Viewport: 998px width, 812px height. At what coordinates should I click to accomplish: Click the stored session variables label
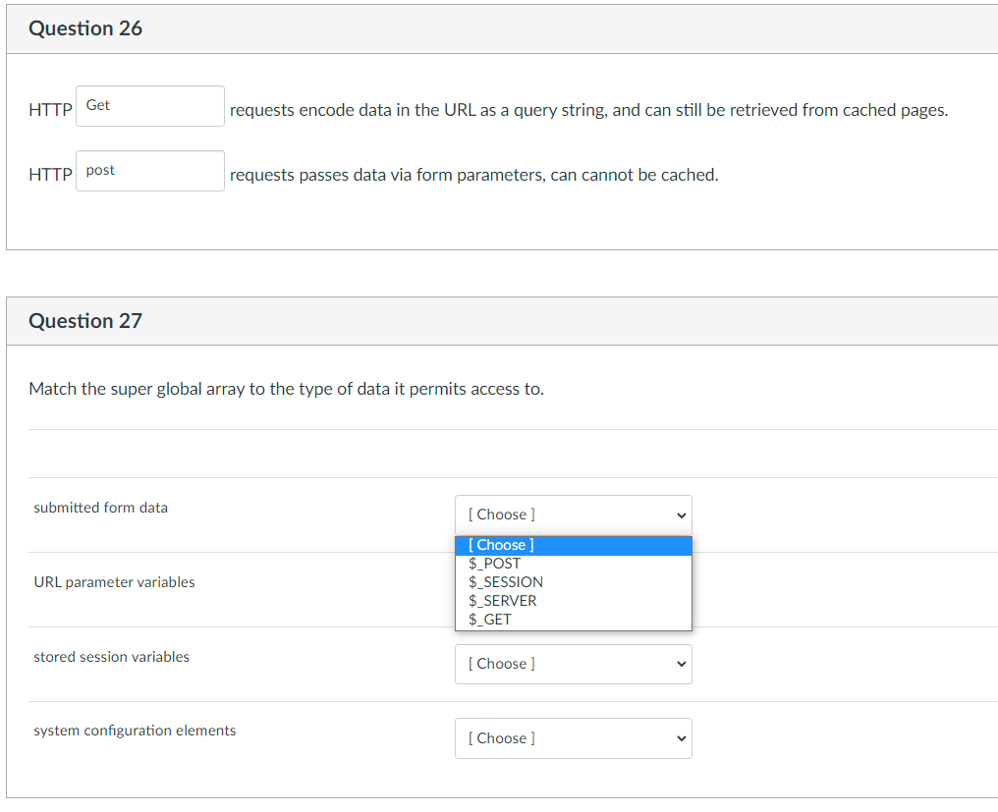pyautogui.click(x=111, y=657)
